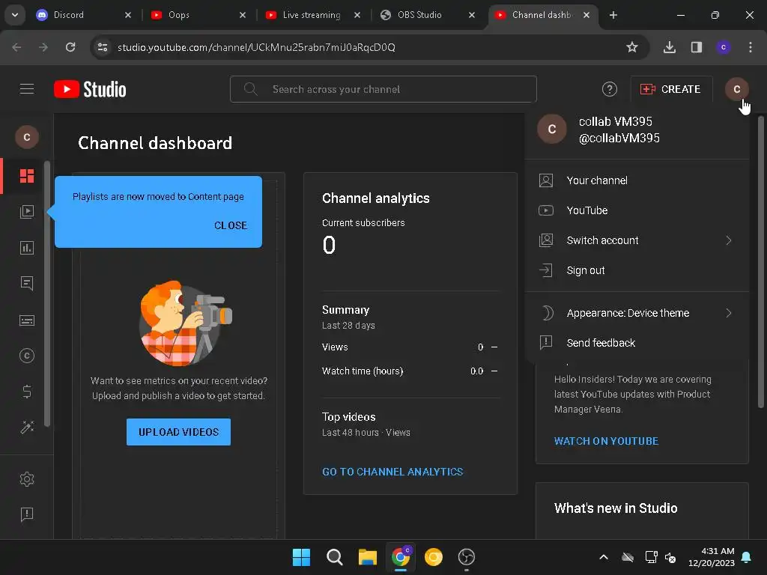Click the What's new in Studio heading
This screenshot has height=575, width=767.
coord(616,508)
